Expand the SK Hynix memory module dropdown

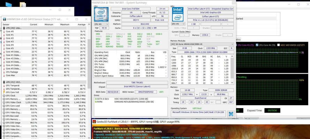(x=202, y=44)
